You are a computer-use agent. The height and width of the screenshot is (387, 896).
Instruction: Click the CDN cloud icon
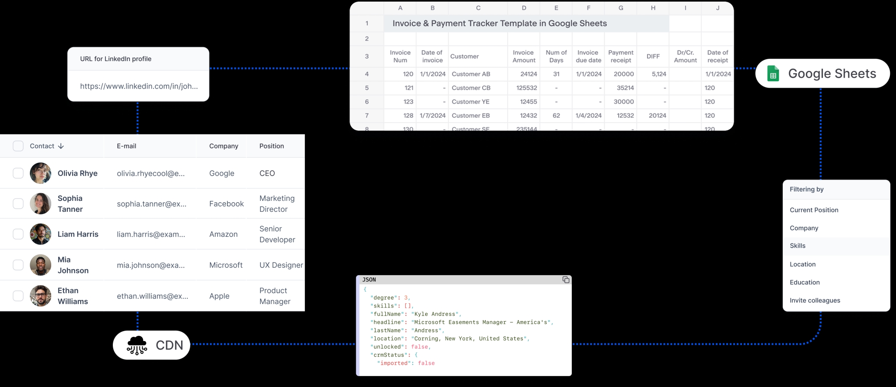pos(137,345)
